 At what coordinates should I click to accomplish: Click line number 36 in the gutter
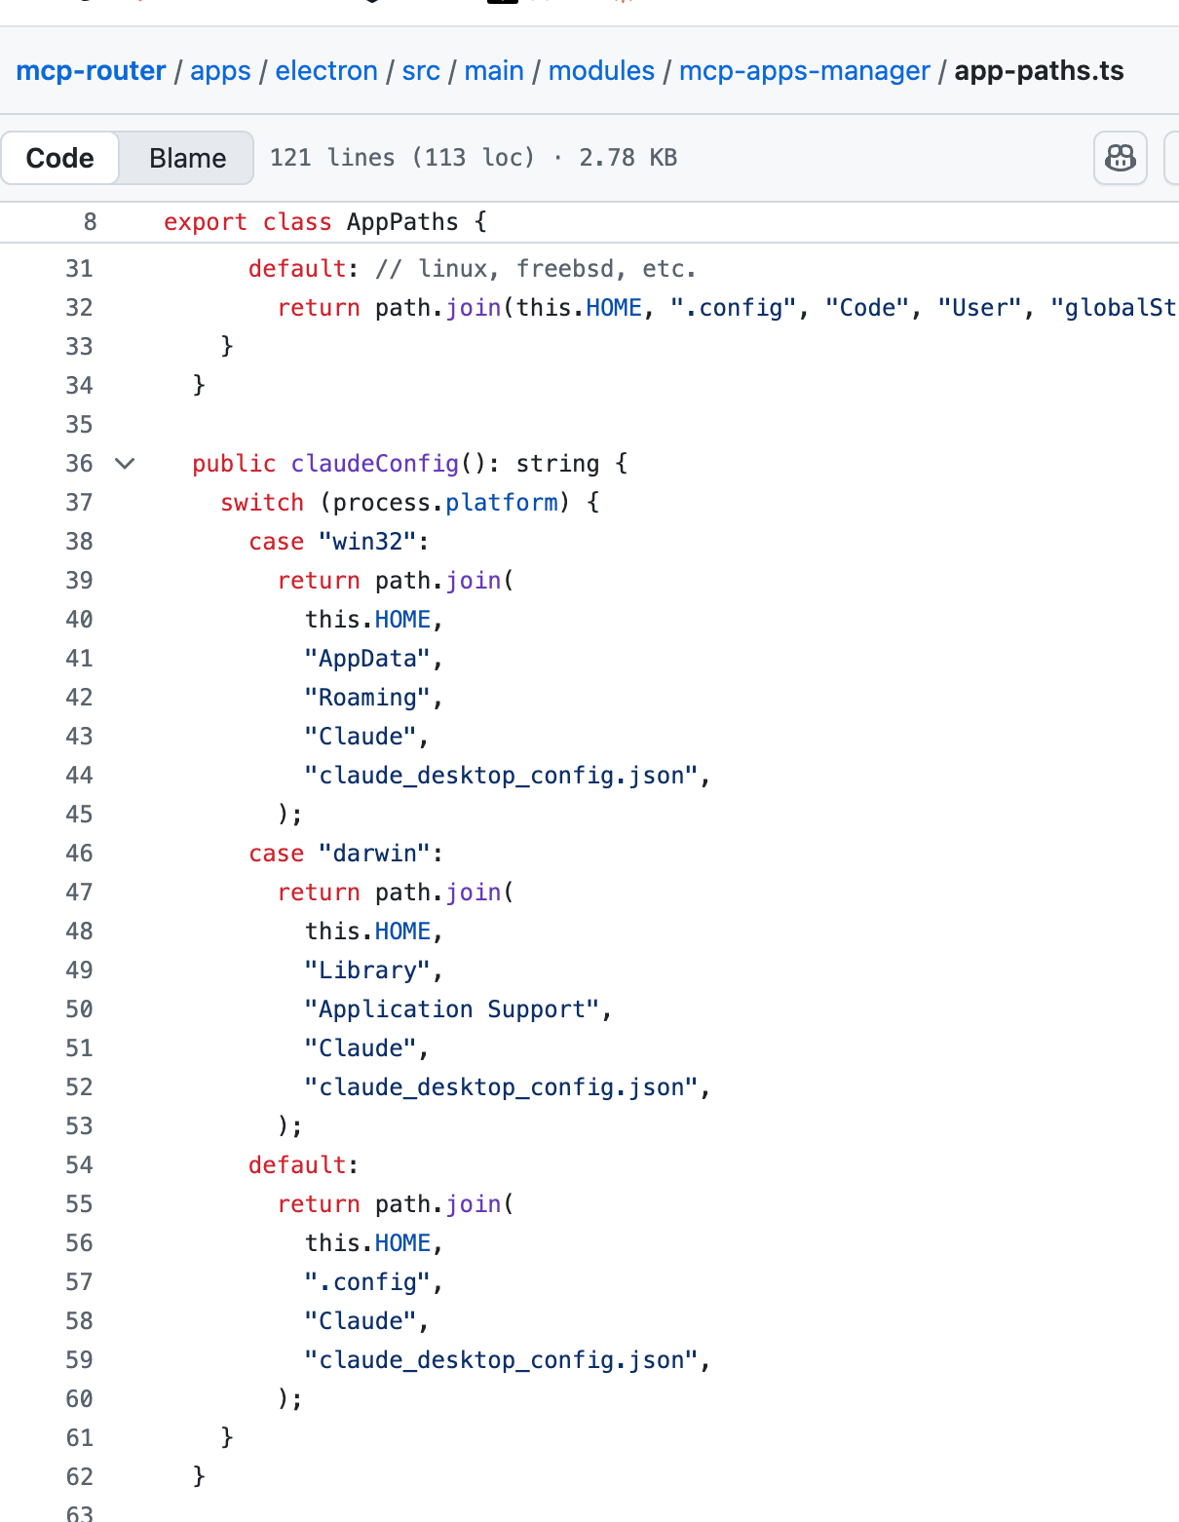(x=80, y=464)
